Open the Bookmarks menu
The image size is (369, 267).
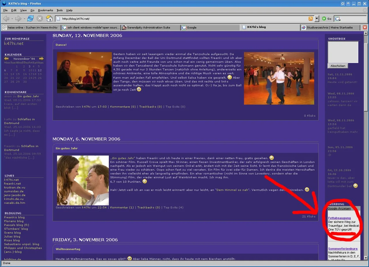coord(46,10)
